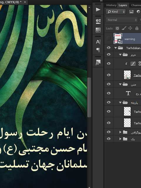
Task: Toggle visibility of group above بک
Action: click(x=109, y=132)
